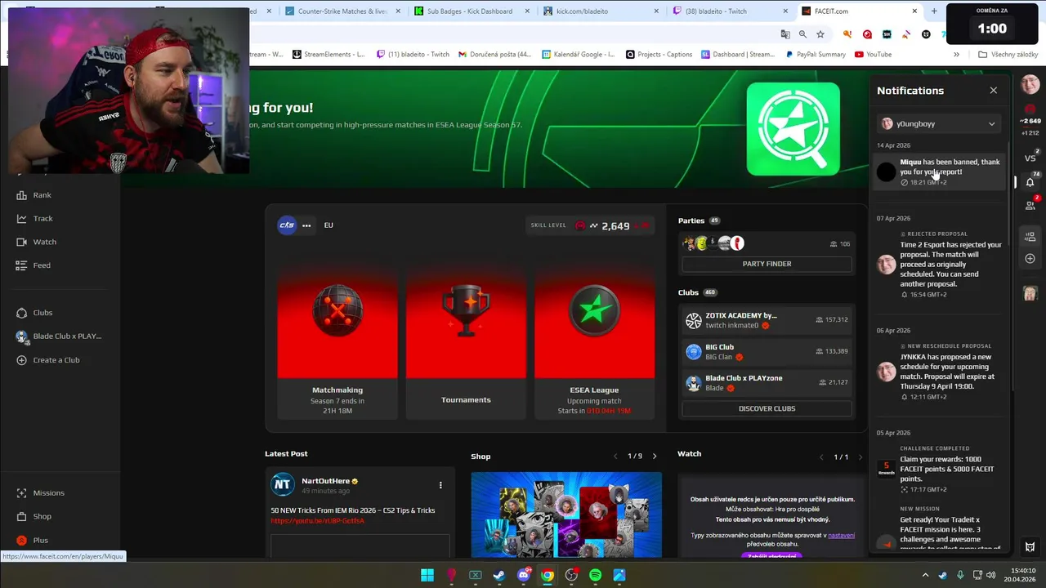Go to previous Shop item page
Image resolution: width=1046 pixels, height=588 pixels.
615,457
